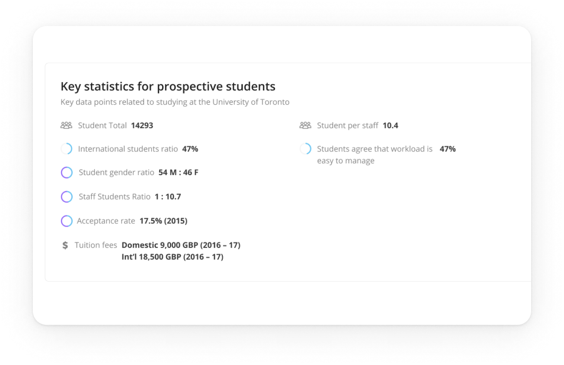Click the 17.5% (2015) acceptance rate value
Image resolution: width=564 pixels, height=365 pixels.
point(163,221)
